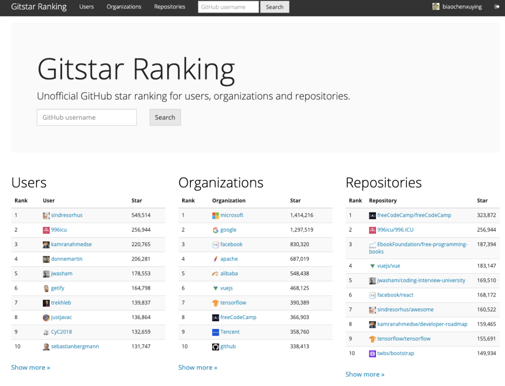
Task: Click the trekhleb user avatar icon
Action: coord(46,303)
